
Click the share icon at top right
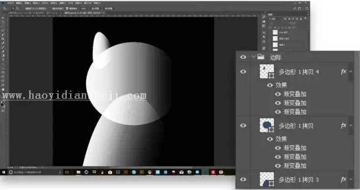[x=307, y=9]
